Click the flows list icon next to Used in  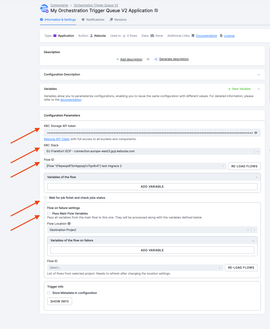coord(124,36)
